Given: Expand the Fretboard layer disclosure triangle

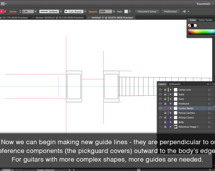Looking at the screenshot, I should click(x=171, y=104).
